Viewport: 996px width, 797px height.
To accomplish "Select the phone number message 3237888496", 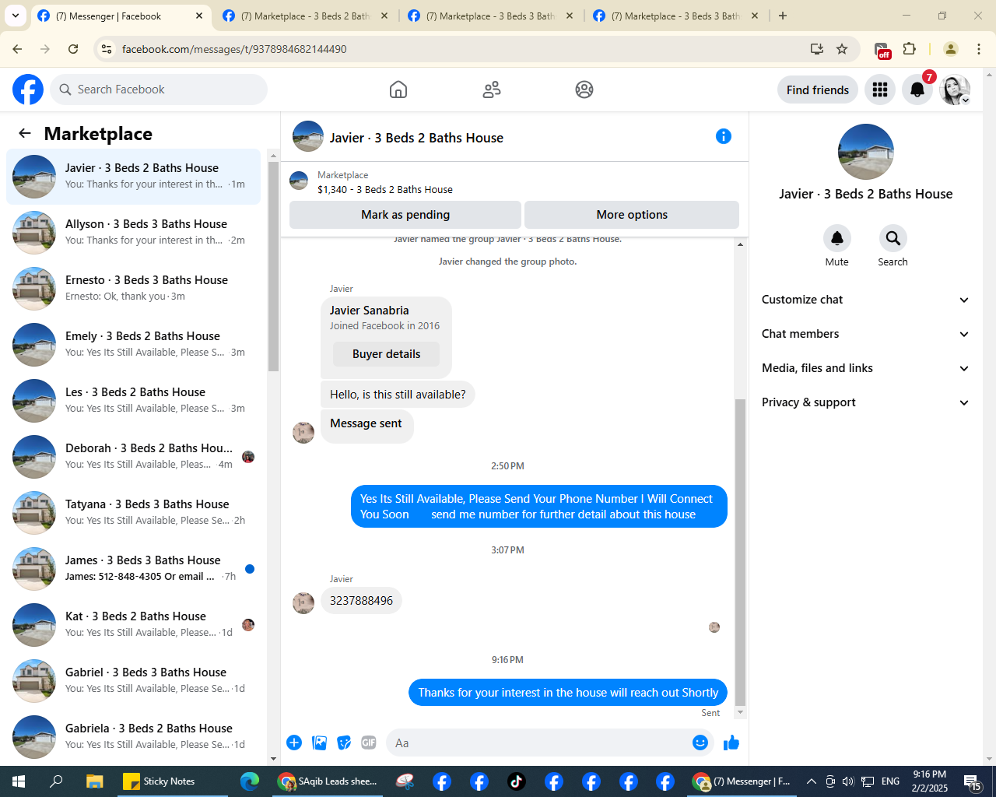I will 361,601.
